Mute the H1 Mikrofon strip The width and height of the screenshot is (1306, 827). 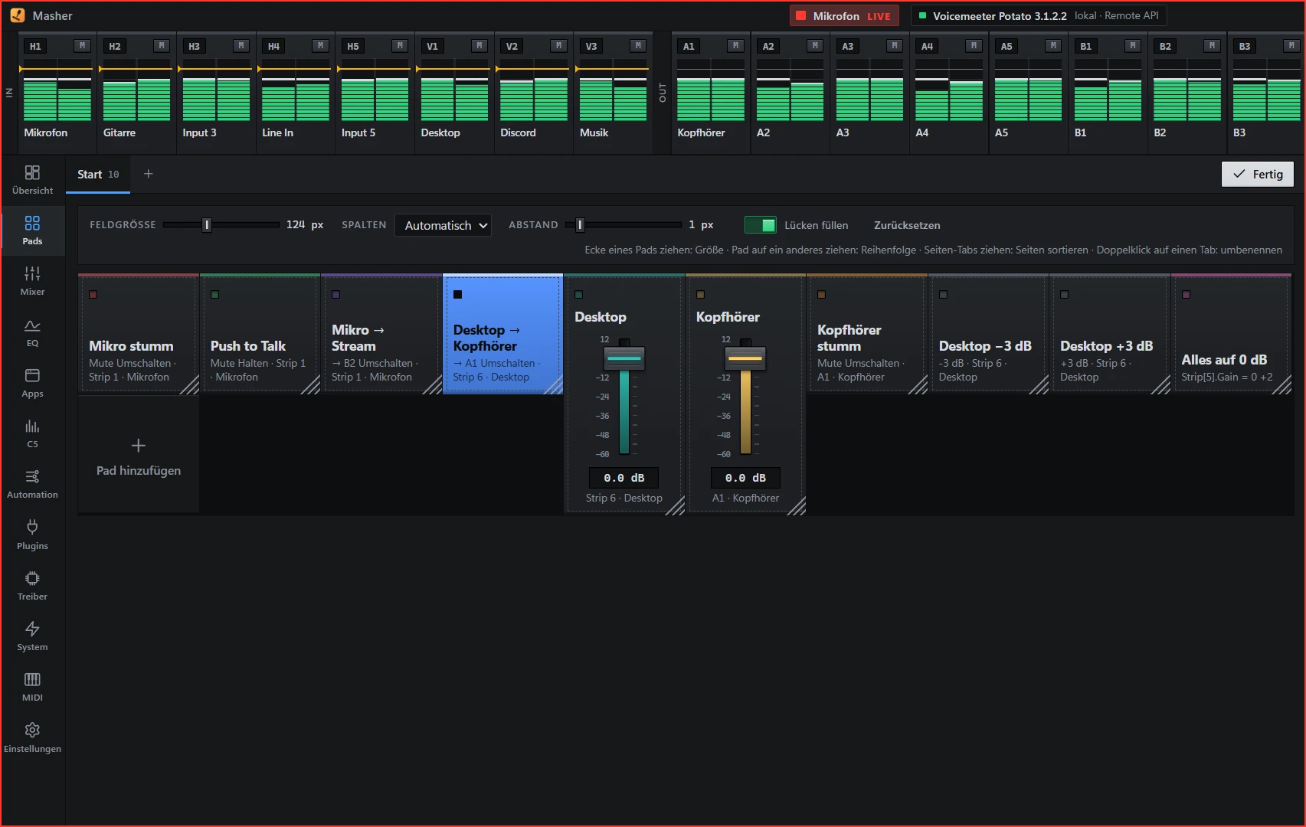83,46
